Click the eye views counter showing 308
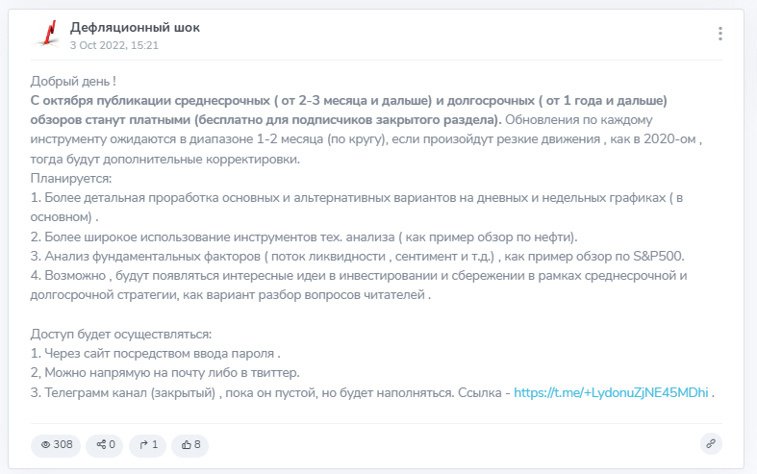 point(56,445)
